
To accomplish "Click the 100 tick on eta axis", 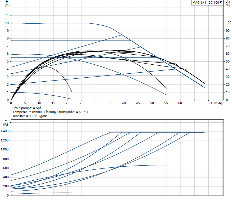I will [228, 23].
